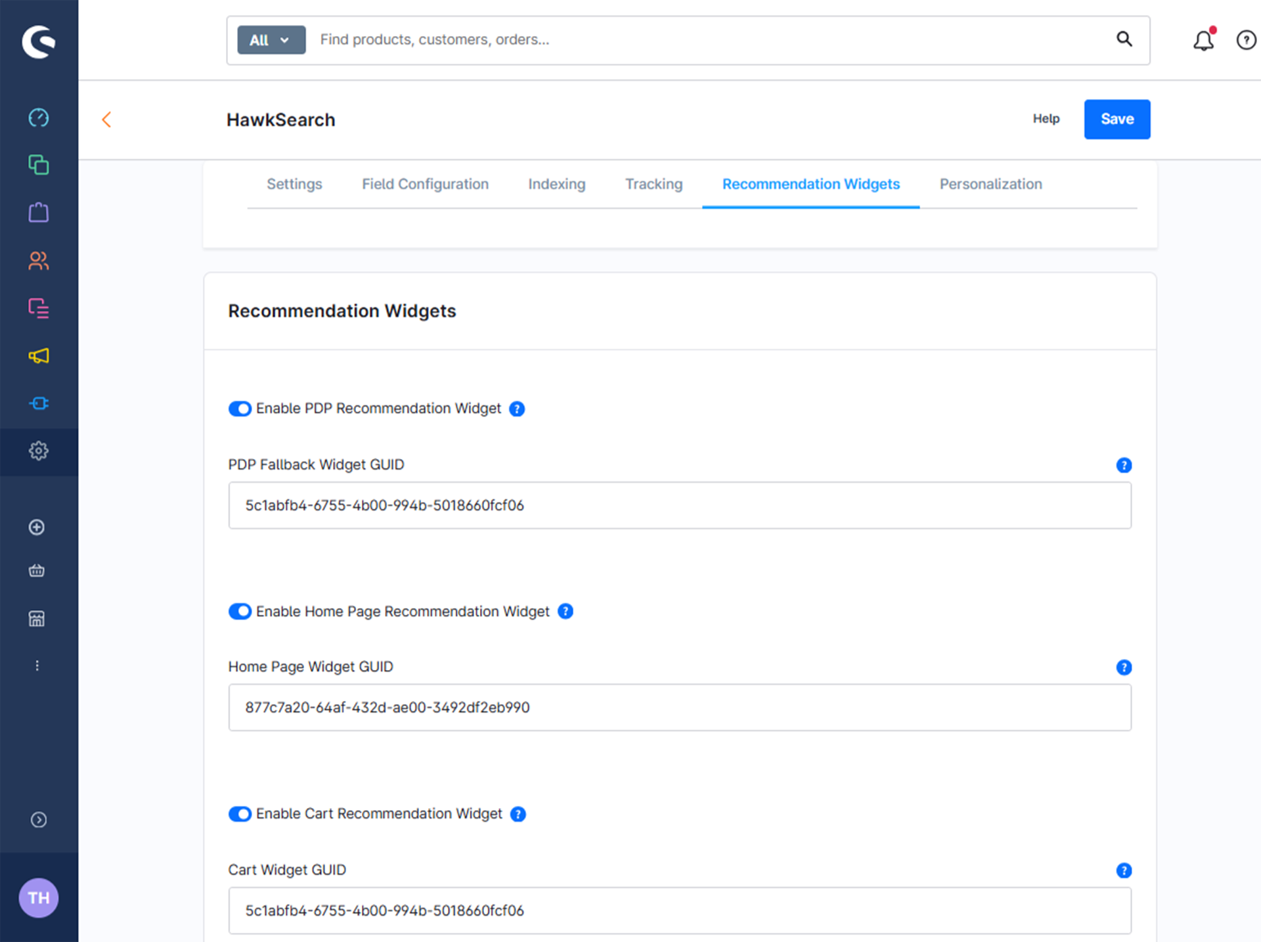Show help for Enable Home Page Recommendation Widget

click(x=565, y=612)
